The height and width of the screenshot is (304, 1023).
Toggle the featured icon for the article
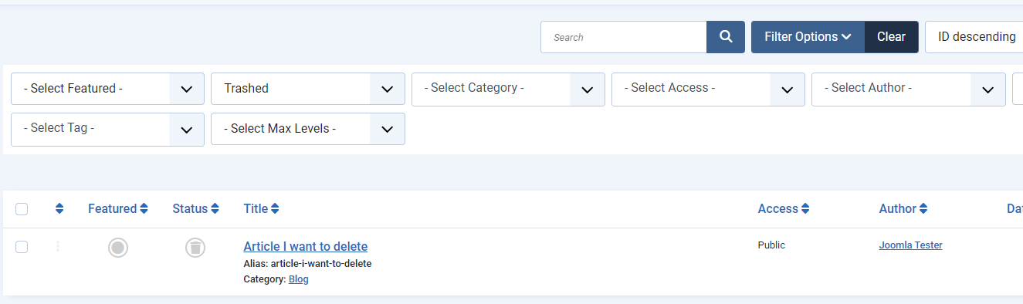[x=118, y=247]
